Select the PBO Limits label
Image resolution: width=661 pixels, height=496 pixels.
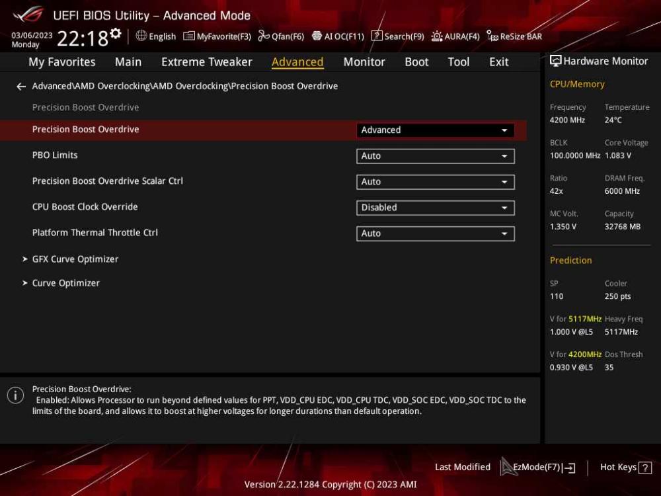55,155
